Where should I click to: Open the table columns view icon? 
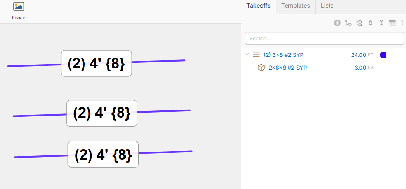(392, 23)
